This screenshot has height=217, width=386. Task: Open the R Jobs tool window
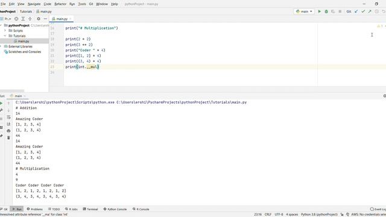tap(71, 209)
